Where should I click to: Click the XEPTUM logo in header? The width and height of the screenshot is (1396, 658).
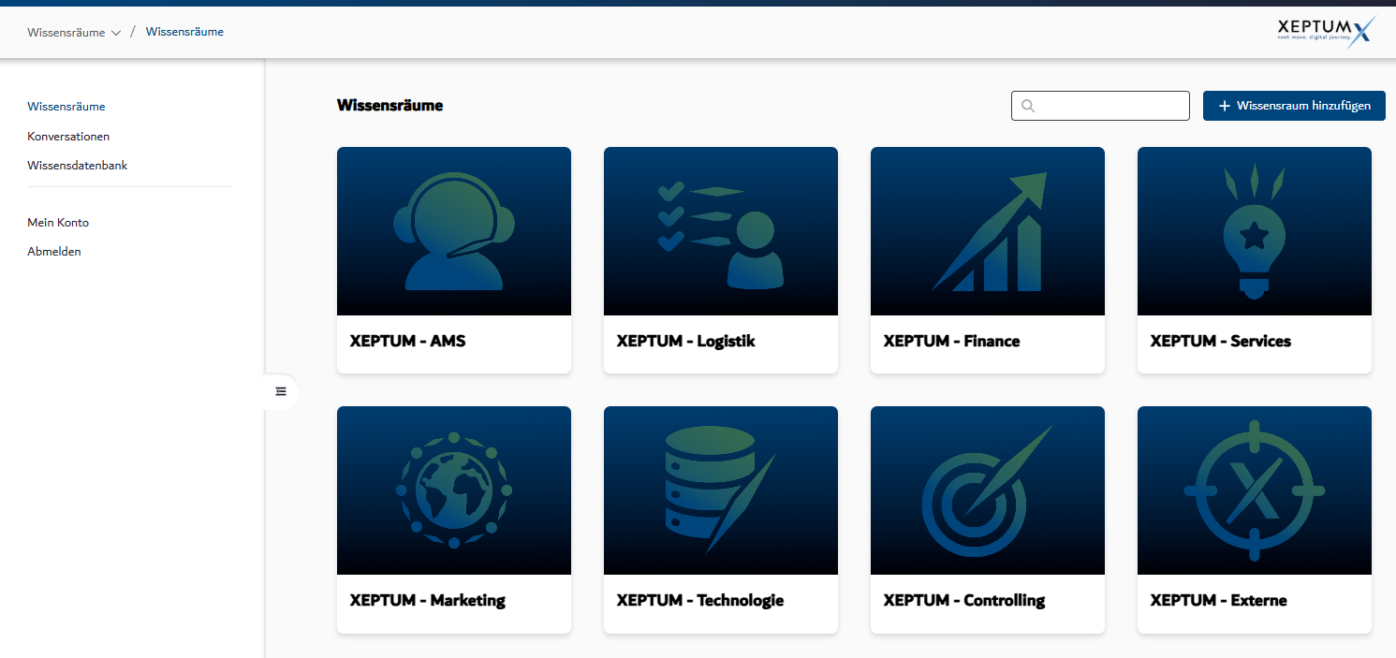coord(1327,32)
